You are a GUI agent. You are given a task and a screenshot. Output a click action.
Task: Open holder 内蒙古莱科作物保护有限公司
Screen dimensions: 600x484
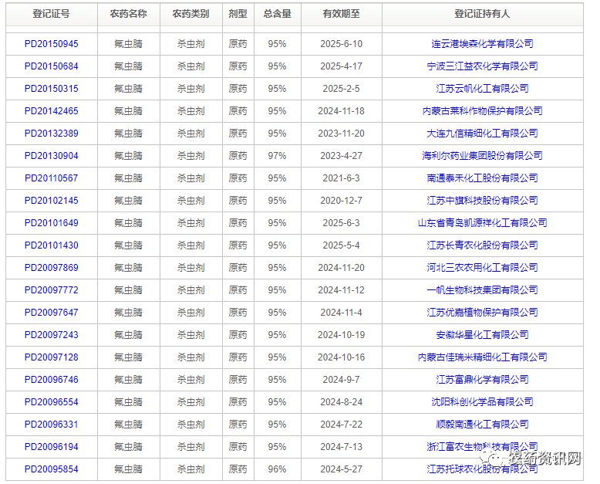pos(482,111)
